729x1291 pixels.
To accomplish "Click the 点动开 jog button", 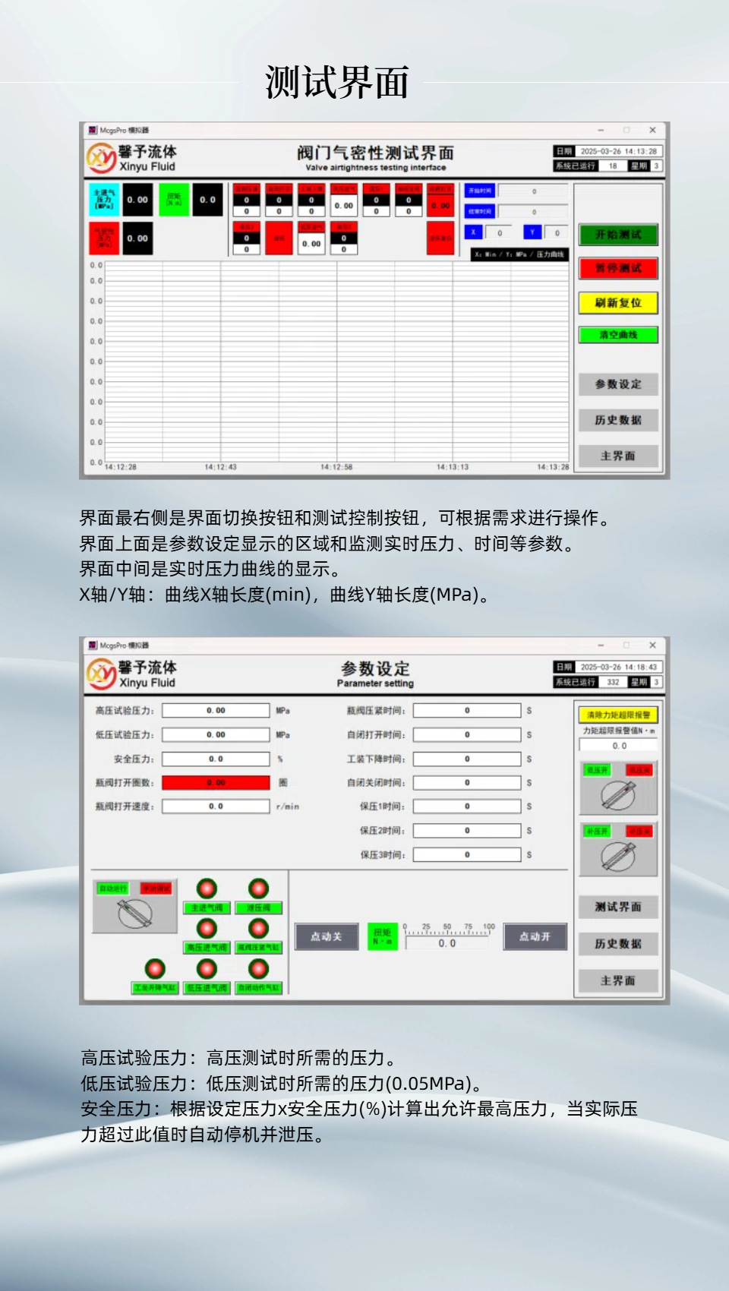I will point(535,936).
